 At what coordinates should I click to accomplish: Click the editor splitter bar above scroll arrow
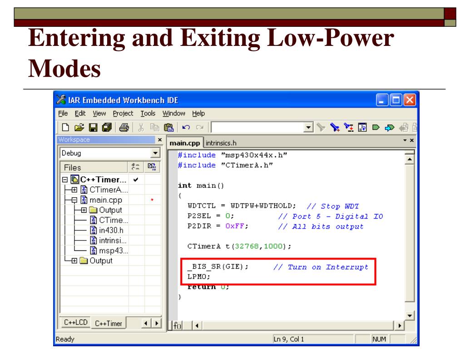click(x=410, y=153)
